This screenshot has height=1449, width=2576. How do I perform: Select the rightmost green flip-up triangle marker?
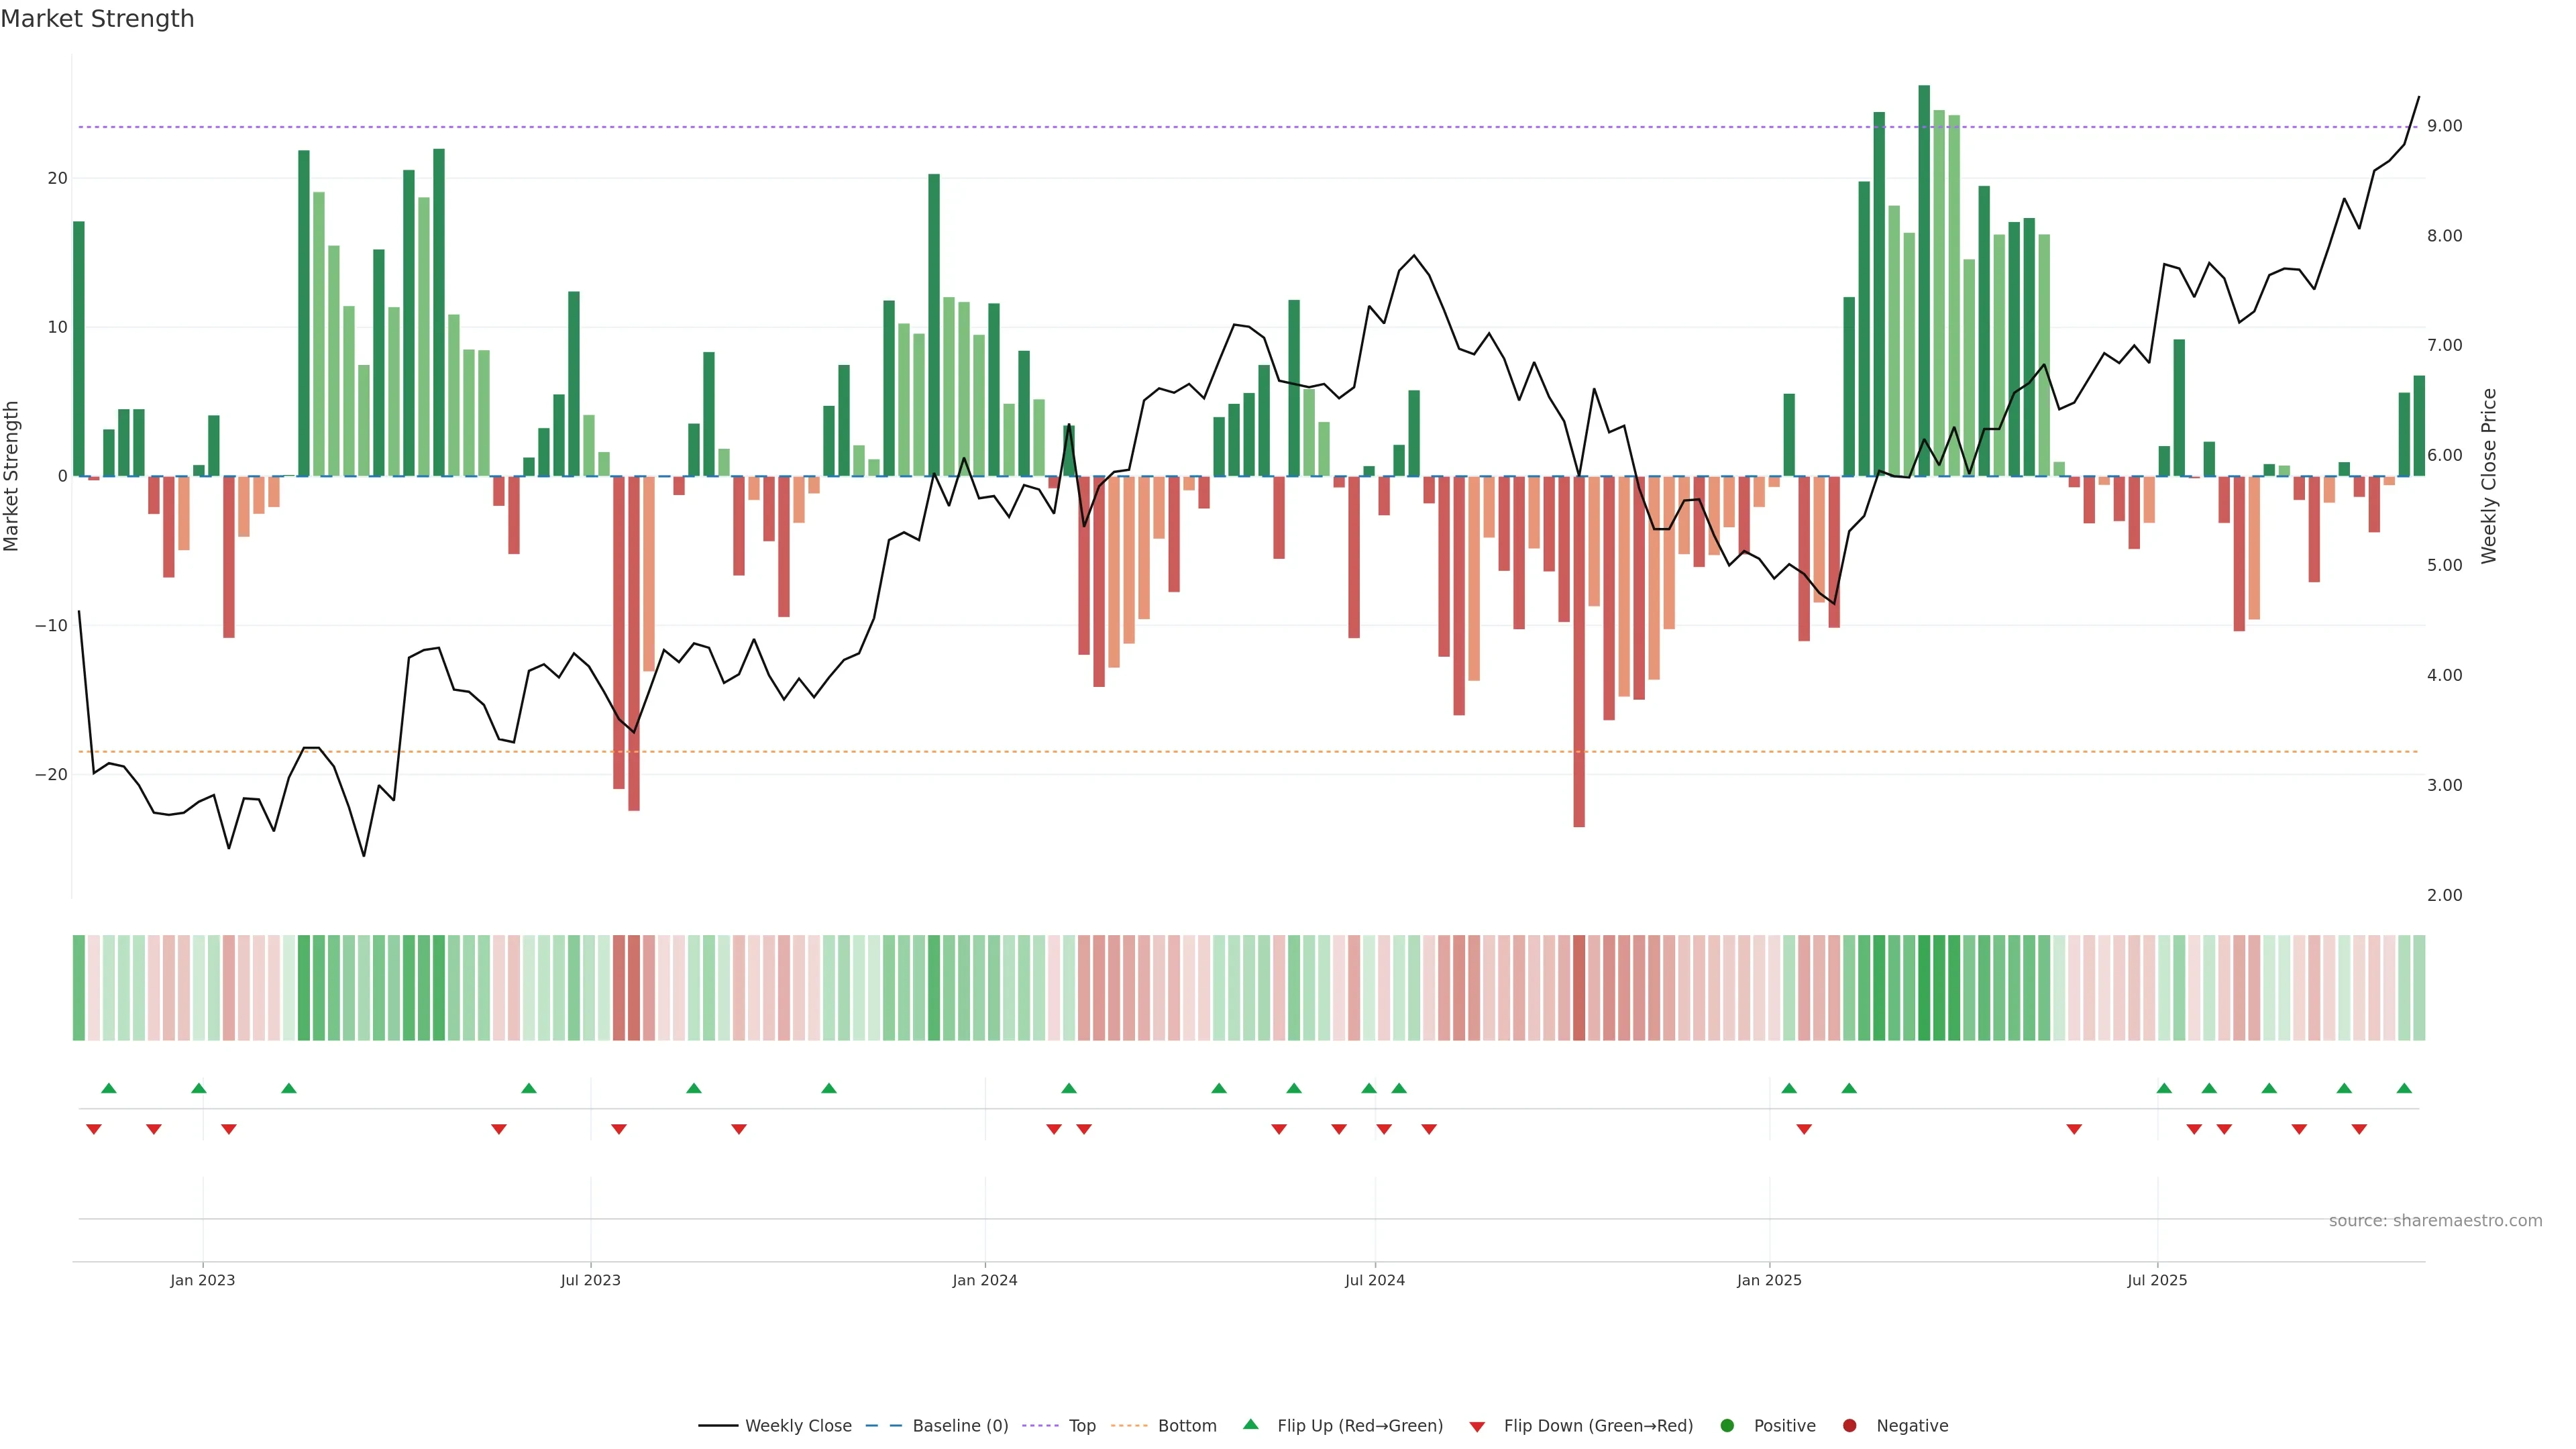pos(2404,1088)
